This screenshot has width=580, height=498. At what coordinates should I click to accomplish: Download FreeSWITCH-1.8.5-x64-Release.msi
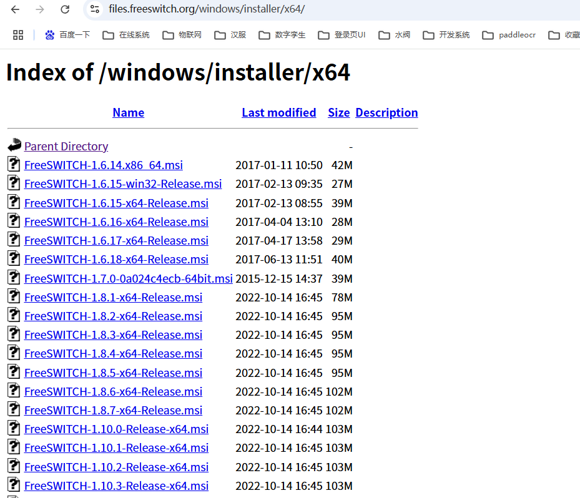pyautogui.click(x=113, y=373)
